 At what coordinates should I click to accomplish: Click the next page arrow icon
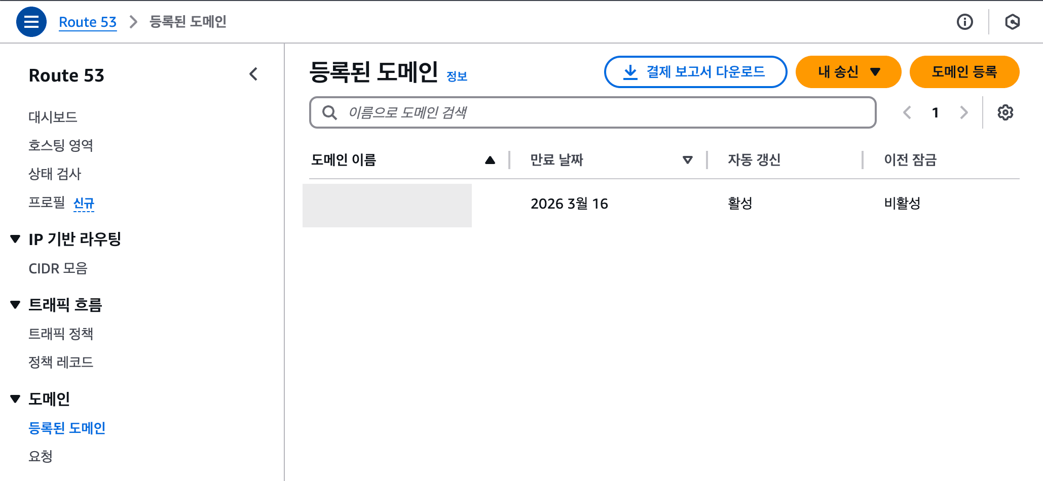point(963,112)
